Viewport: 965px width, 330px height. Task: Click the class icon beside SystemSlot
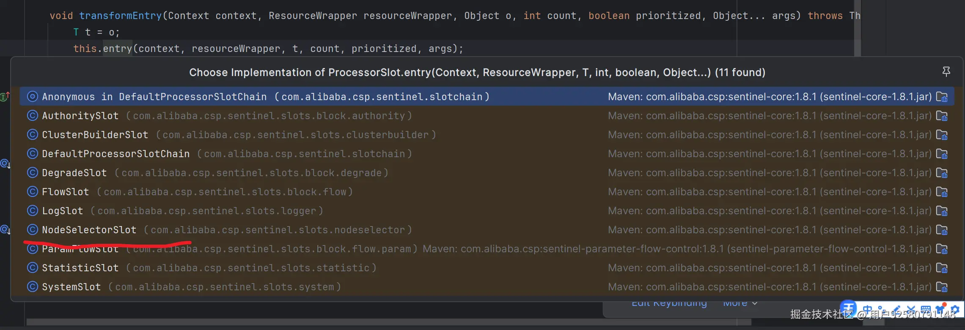pos(33,287)
